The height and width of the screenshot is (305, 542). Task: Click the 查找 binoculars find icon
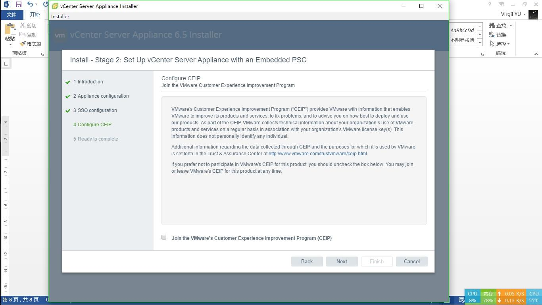[492, 25]
